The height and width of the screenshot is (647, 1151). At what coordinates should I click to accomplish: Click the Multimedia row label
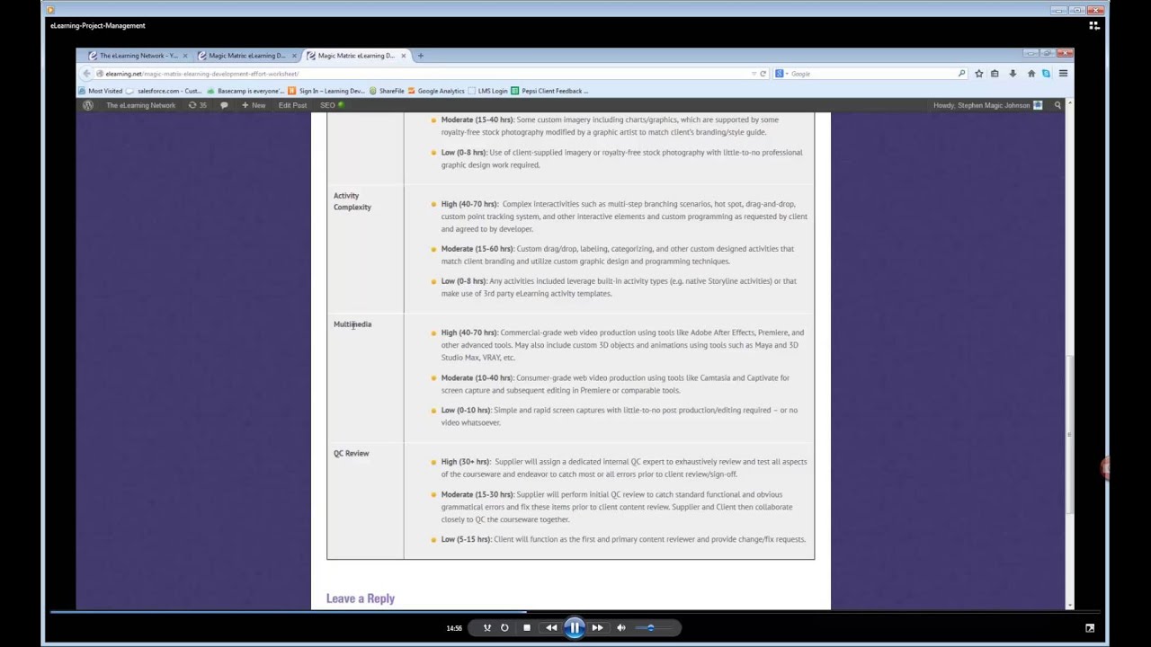(352, 324)
